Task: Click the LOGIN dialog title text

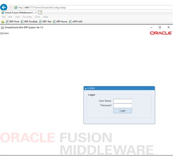Action: click(x=91, y=88)
